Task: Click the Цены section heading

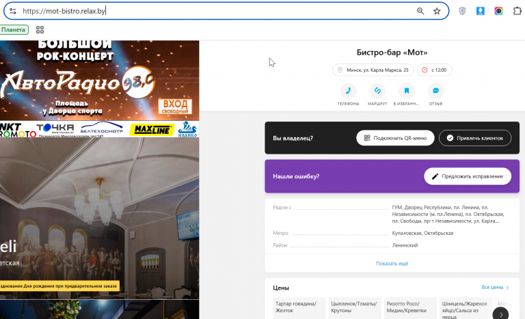Action: (x=281, y=288)
